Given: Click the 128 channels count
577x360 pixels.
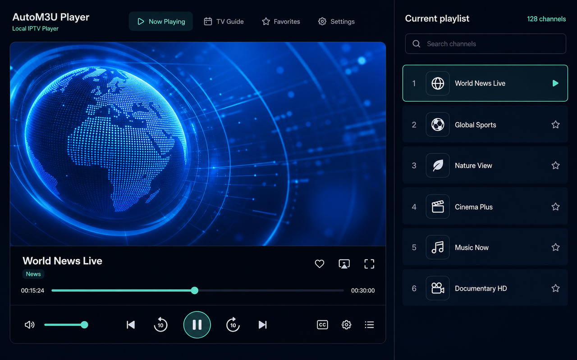Looking at the screenshot, I should [546, 19].
